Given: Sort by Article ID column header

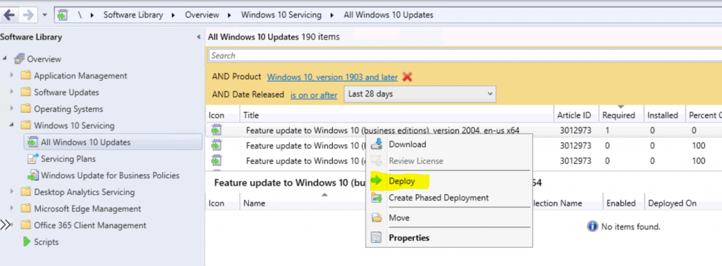Looking at the screenshot, I should pyautogui.click(x=576, y=115).
